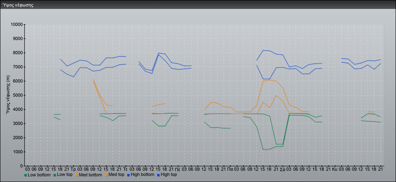Click the "Πέ" day label on the x-axis
The height and width of the screenshot is (182, 396).
click(177, 169)
